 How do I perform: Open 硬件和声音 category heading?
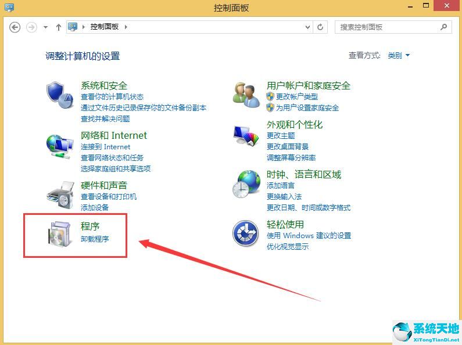pyautogui.click(x=104, y=185)
